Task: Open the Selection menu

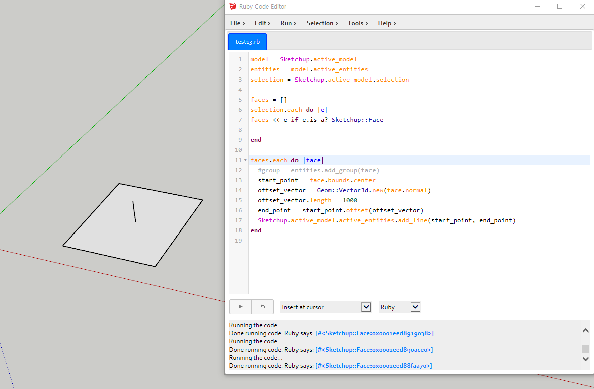Action: (x=322, y=23)
